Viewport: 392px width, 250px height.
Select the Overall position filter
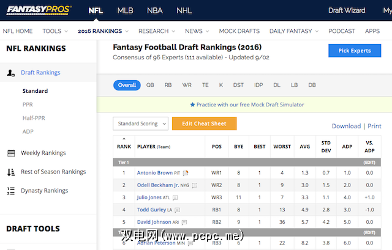pyautogui.click(x=127, y=85)
